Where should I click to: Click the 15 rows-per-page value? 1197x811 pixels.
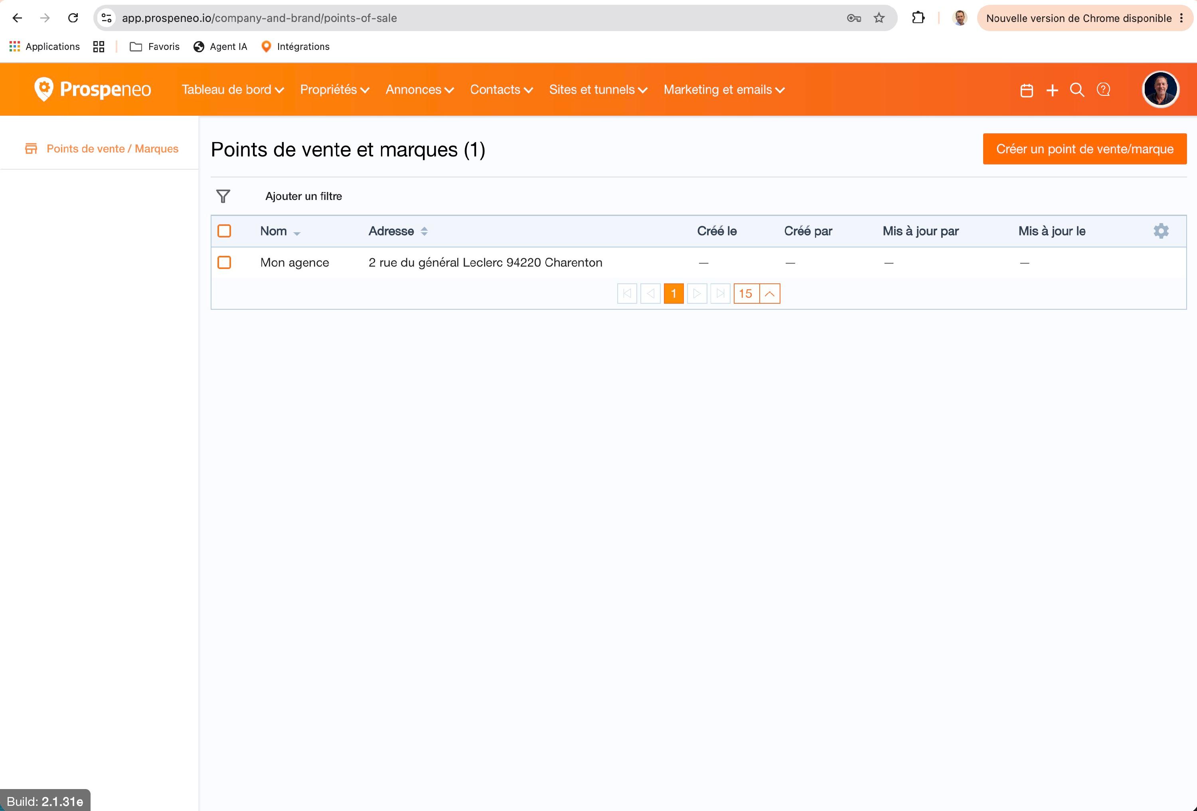[746, 294]
